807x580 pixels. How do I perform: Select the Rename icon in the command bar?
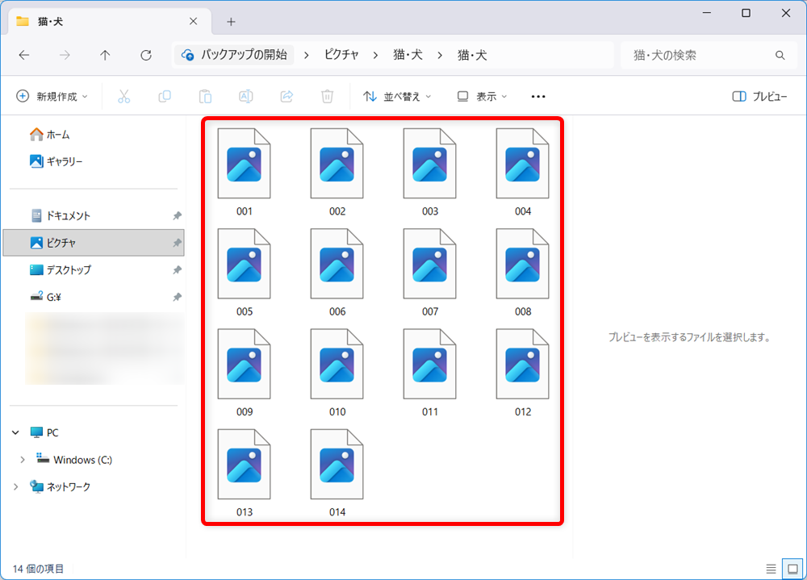(x=245, y=96)
